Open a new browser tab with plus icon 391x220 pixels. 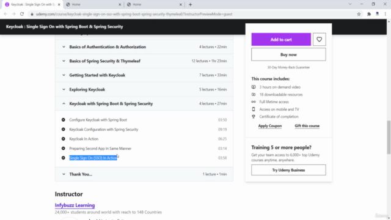pyautogui.click(x=190, y=4)
